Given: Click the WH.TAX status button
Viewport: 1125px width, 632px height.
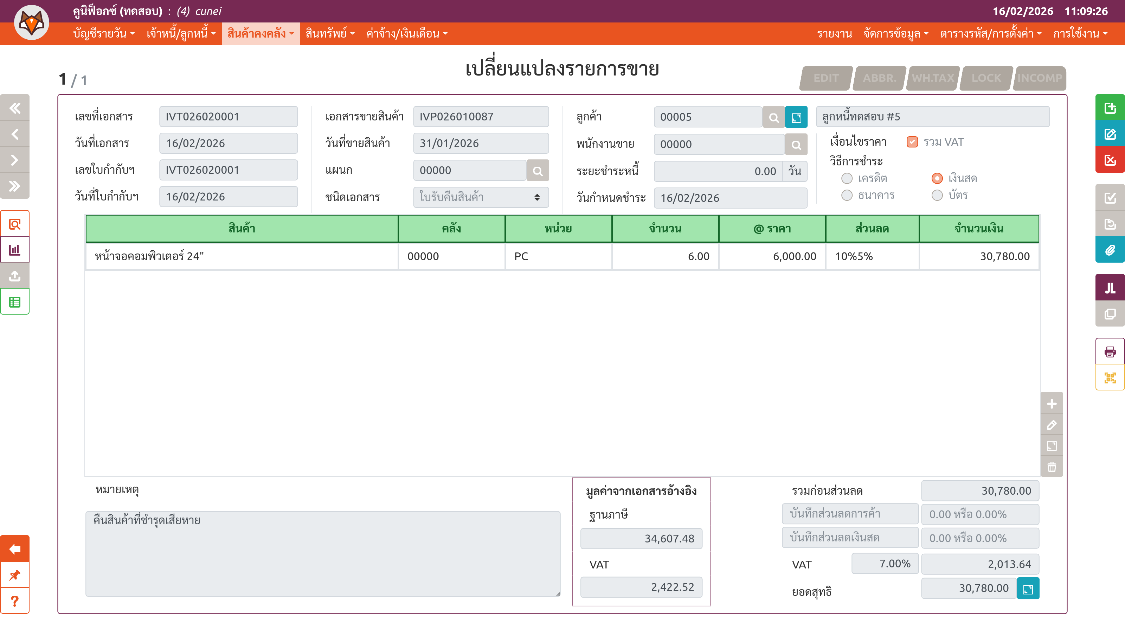Looking at the screenshot, I should tap(933, 78).
